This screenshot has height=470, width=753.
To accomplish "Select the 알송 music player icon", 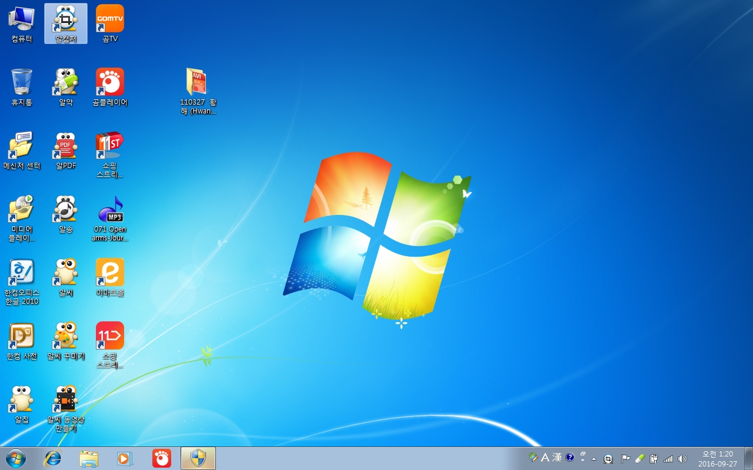I will 66,210.
